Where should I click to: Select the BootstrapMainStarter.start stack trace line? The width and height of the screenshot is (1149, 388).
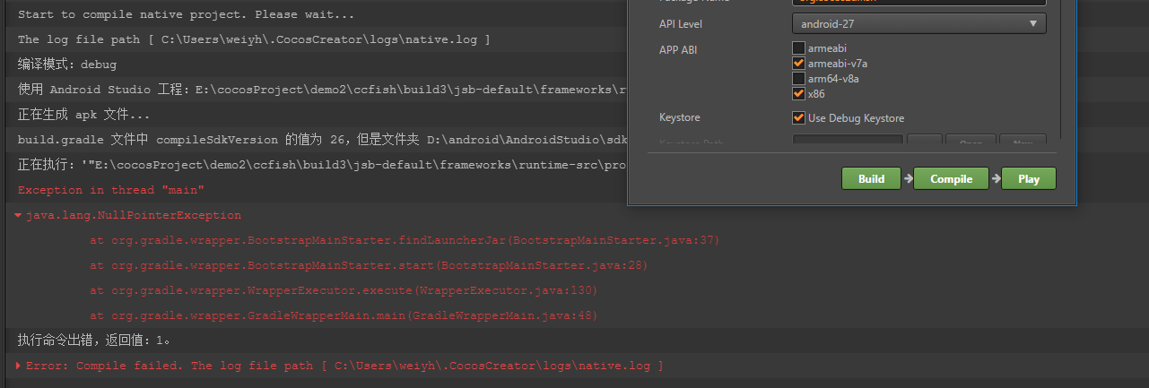pos(369,265)
